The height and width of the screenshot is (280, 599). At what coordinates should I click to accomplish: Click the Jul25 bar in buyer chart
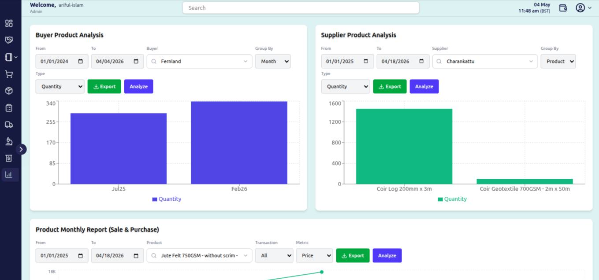119,149
